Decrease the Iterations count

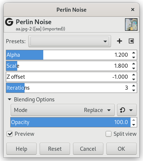[134, 90]
